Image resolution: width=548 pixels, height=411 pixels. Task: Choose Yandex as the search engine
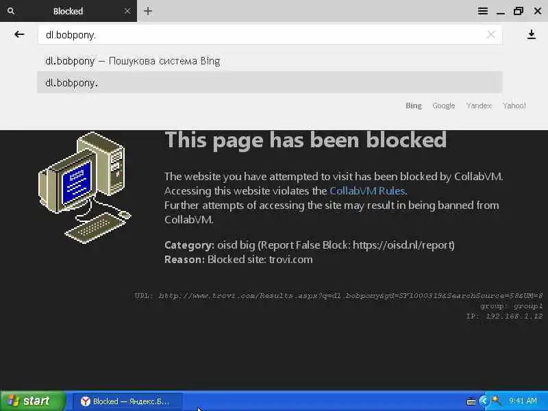[x=479, y=105]
